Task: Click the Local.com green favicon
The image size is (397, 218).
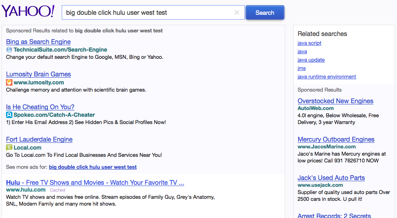Action: click(x=9, y=148)
